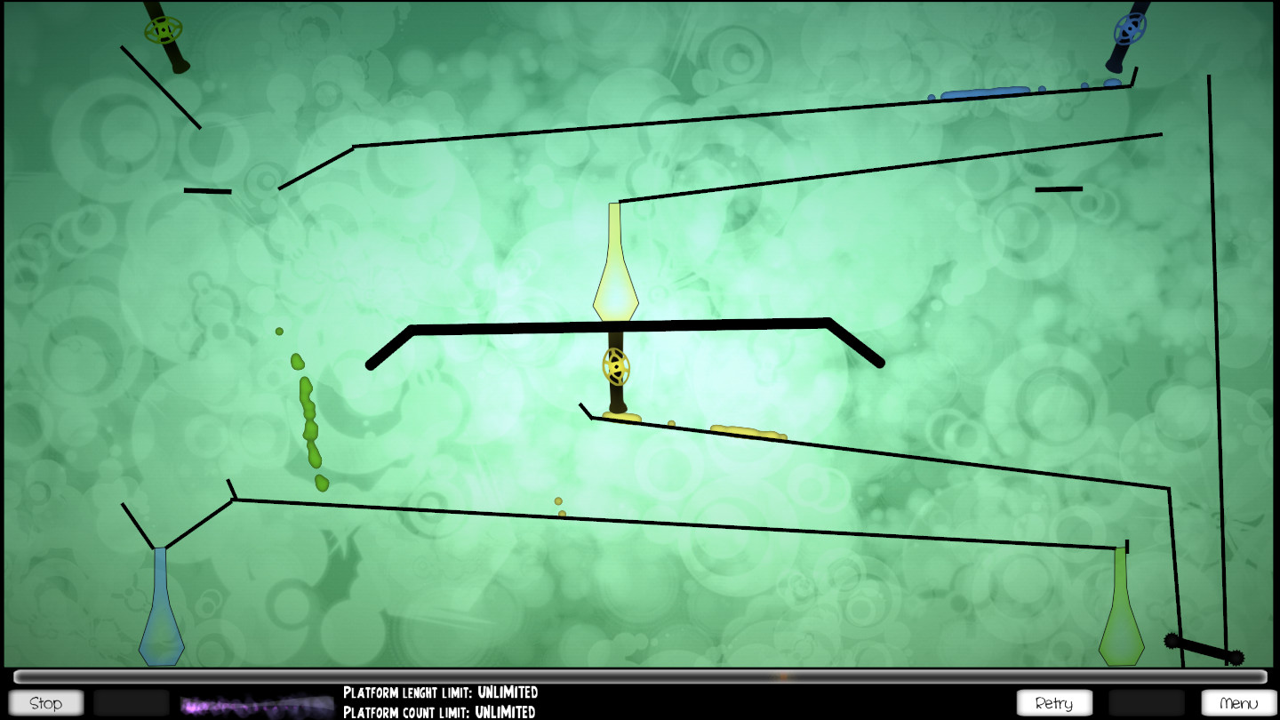Toggle the olive valve wheel at the top left
This screenshot has width=1280, height=720.
[x=162, y=29]
